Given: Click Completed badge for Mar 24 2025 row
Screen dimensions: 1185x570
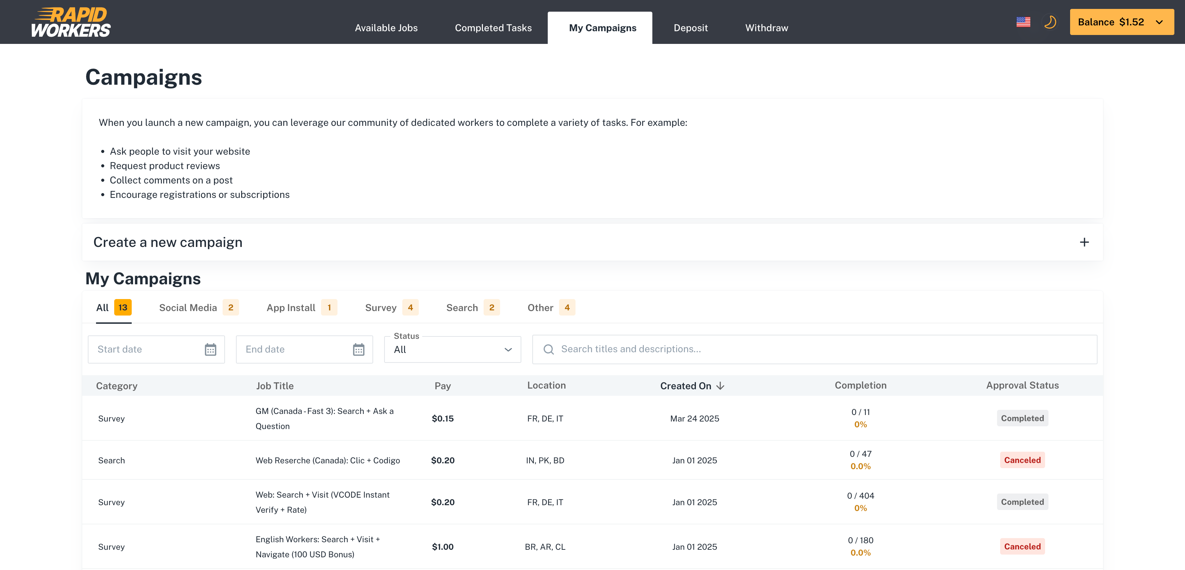Looking at the screenshot, I should click(1022, 418).
